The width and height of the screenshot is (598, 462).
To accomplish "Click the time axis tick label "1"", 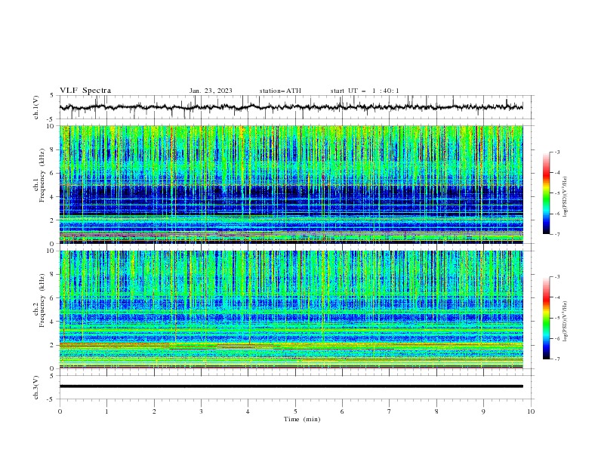I will click(106, 411).
